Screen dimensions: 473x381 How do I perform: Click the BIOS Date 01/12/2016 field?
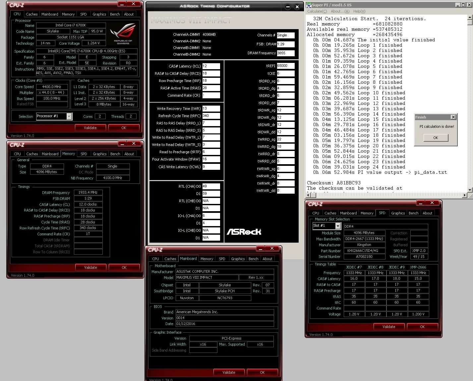click(225, 324)
